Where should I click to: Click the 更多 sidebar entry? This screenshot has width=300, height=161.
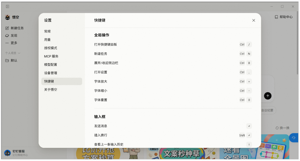tap(12, 43)
